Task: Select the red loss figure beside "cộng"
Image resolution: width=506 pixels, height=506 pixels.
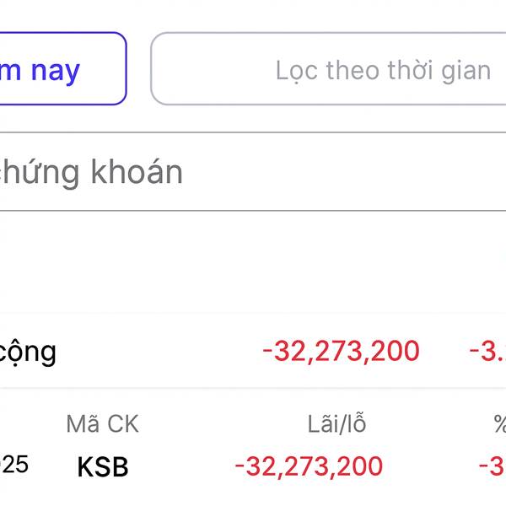Action: tap(341, 351)
